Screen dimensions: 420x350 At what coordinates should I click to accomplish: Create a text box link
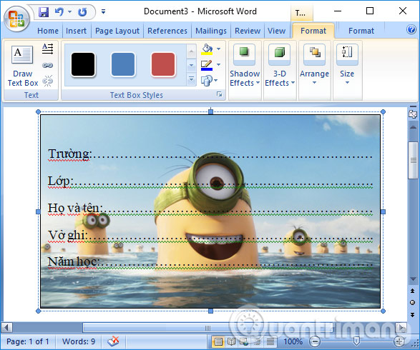tap(47, 65)
